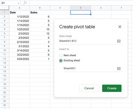
Task: Select row 1 header
Action: coord(4,12)
